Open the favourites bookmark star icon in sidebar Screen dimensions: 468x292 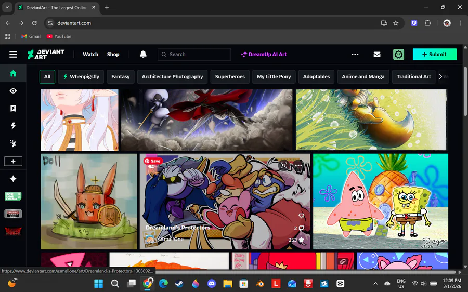point(13,108)
